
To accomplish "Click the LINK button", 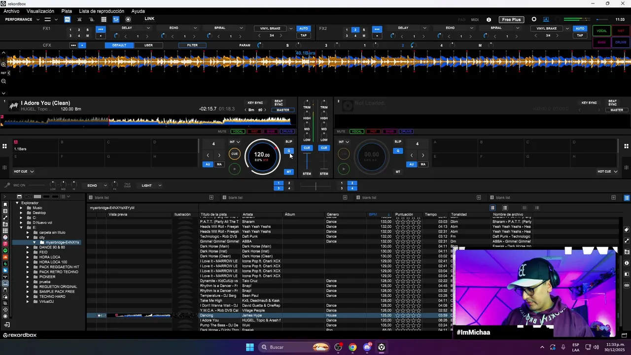I will tap(149, 19).
